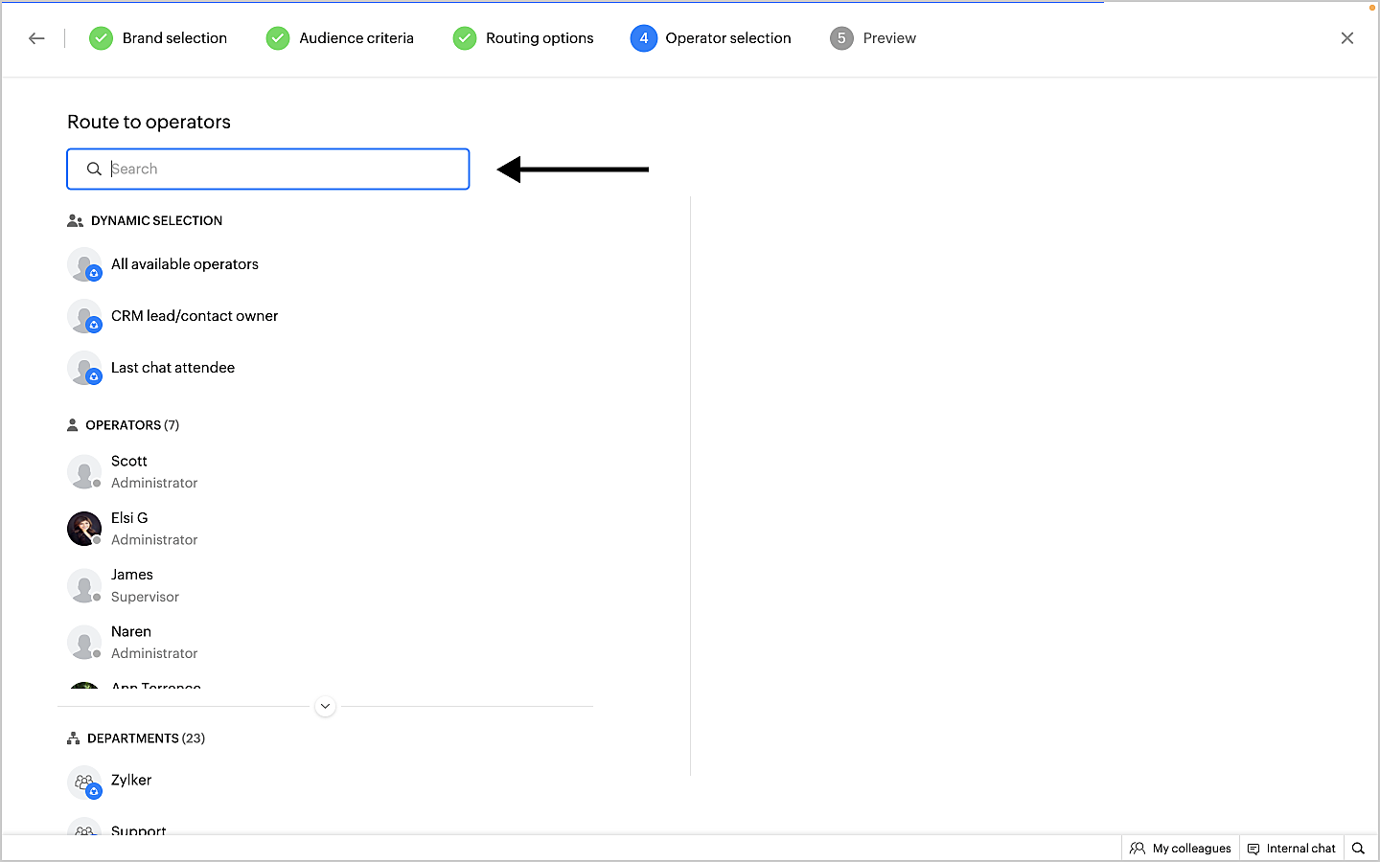Click step 5 number badge
Screen dimensions: 1380x862
click(x=841, y=38)
